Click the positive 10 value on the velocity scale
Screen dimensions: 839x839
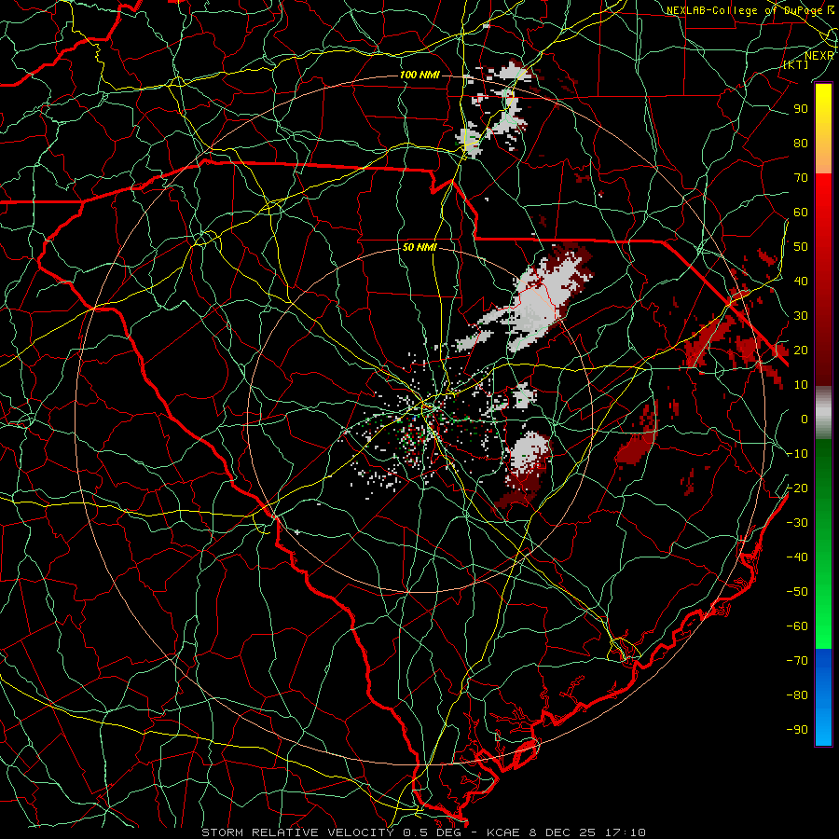click(x=801, y=385)
